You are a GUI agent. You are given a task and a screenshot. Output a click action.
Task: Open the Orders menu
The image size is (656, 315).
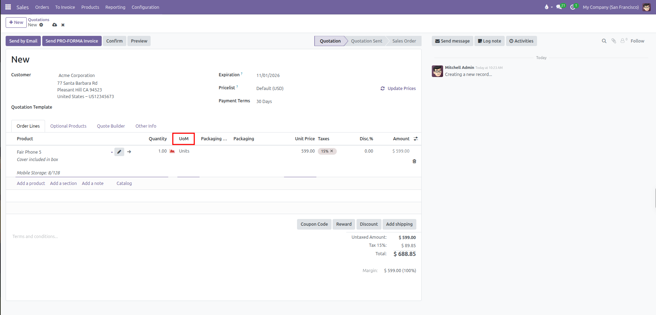pos(42,7)
